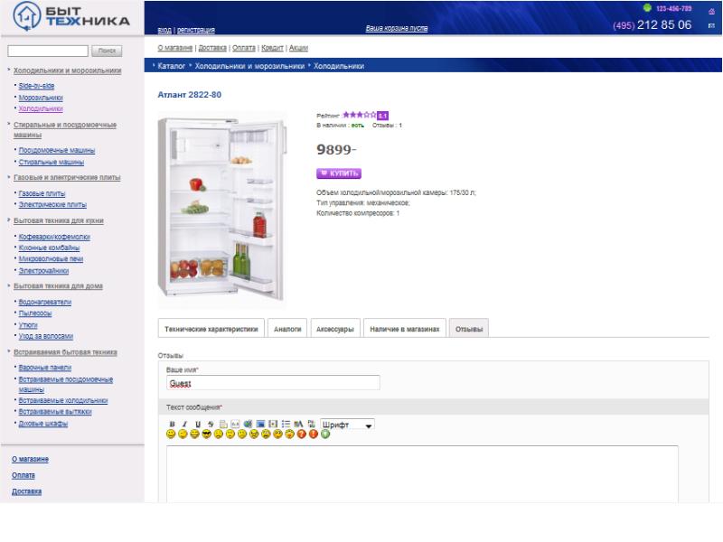The image size is (723, 542).
Task: Open Оплата in top menu
Action: [244, 48]
